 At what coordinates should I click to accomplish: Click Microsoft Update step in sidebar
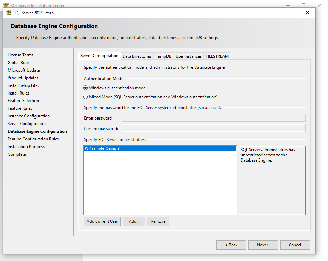[x=24, y=70]
